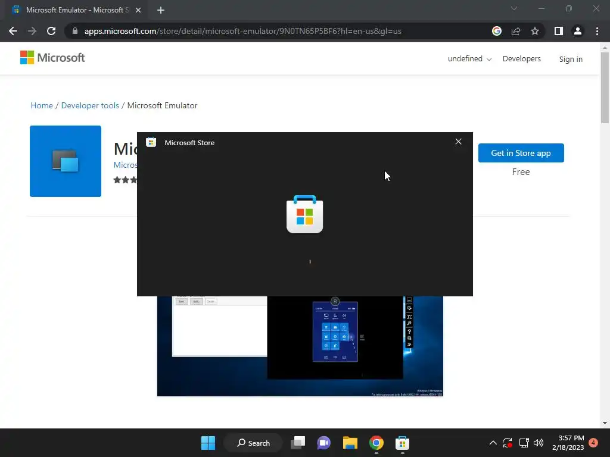Viewport: 610px width, 457px height.
Task: Click the address bar URL
Action: point(243,31)
